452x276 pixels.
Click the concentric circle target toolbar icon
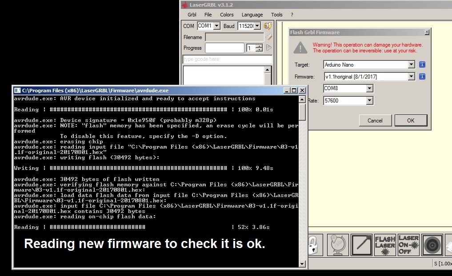coord(432,245)
